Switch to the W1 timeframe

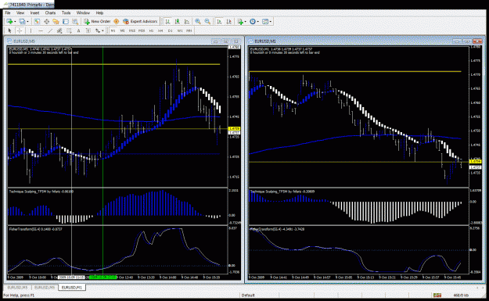180,30
